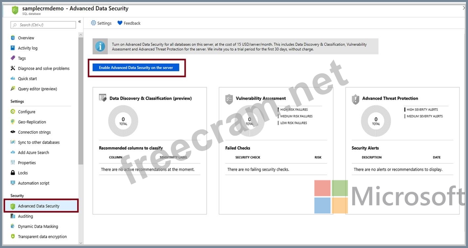The image size is (468, 248).
Task: Click the Connection strings icon
Action: [x=13, y=132]
